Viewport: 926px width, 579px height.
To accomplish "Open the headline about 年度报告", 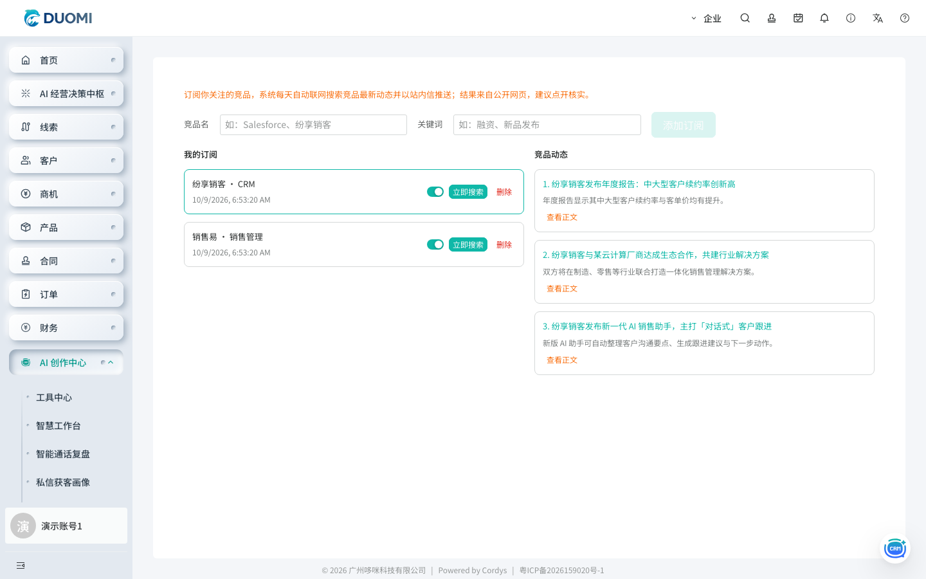I will point(639,184).
